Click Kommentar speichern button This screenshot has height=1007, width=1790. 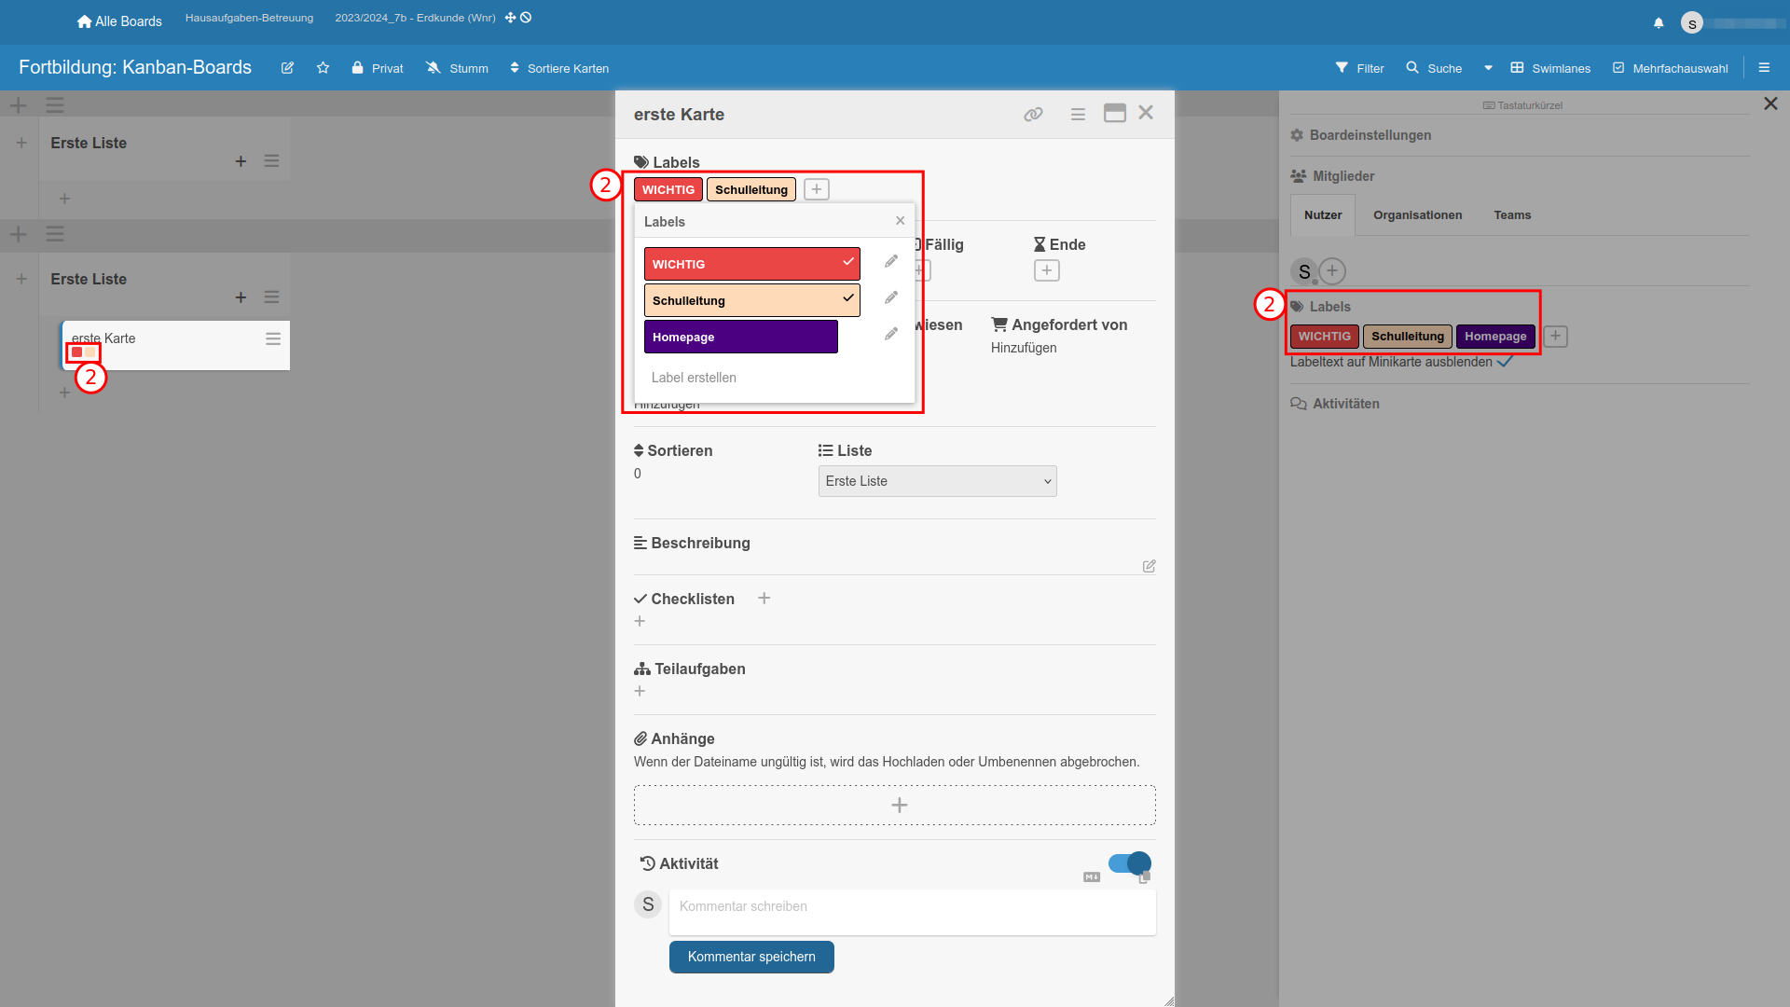[x=751, y=957]
